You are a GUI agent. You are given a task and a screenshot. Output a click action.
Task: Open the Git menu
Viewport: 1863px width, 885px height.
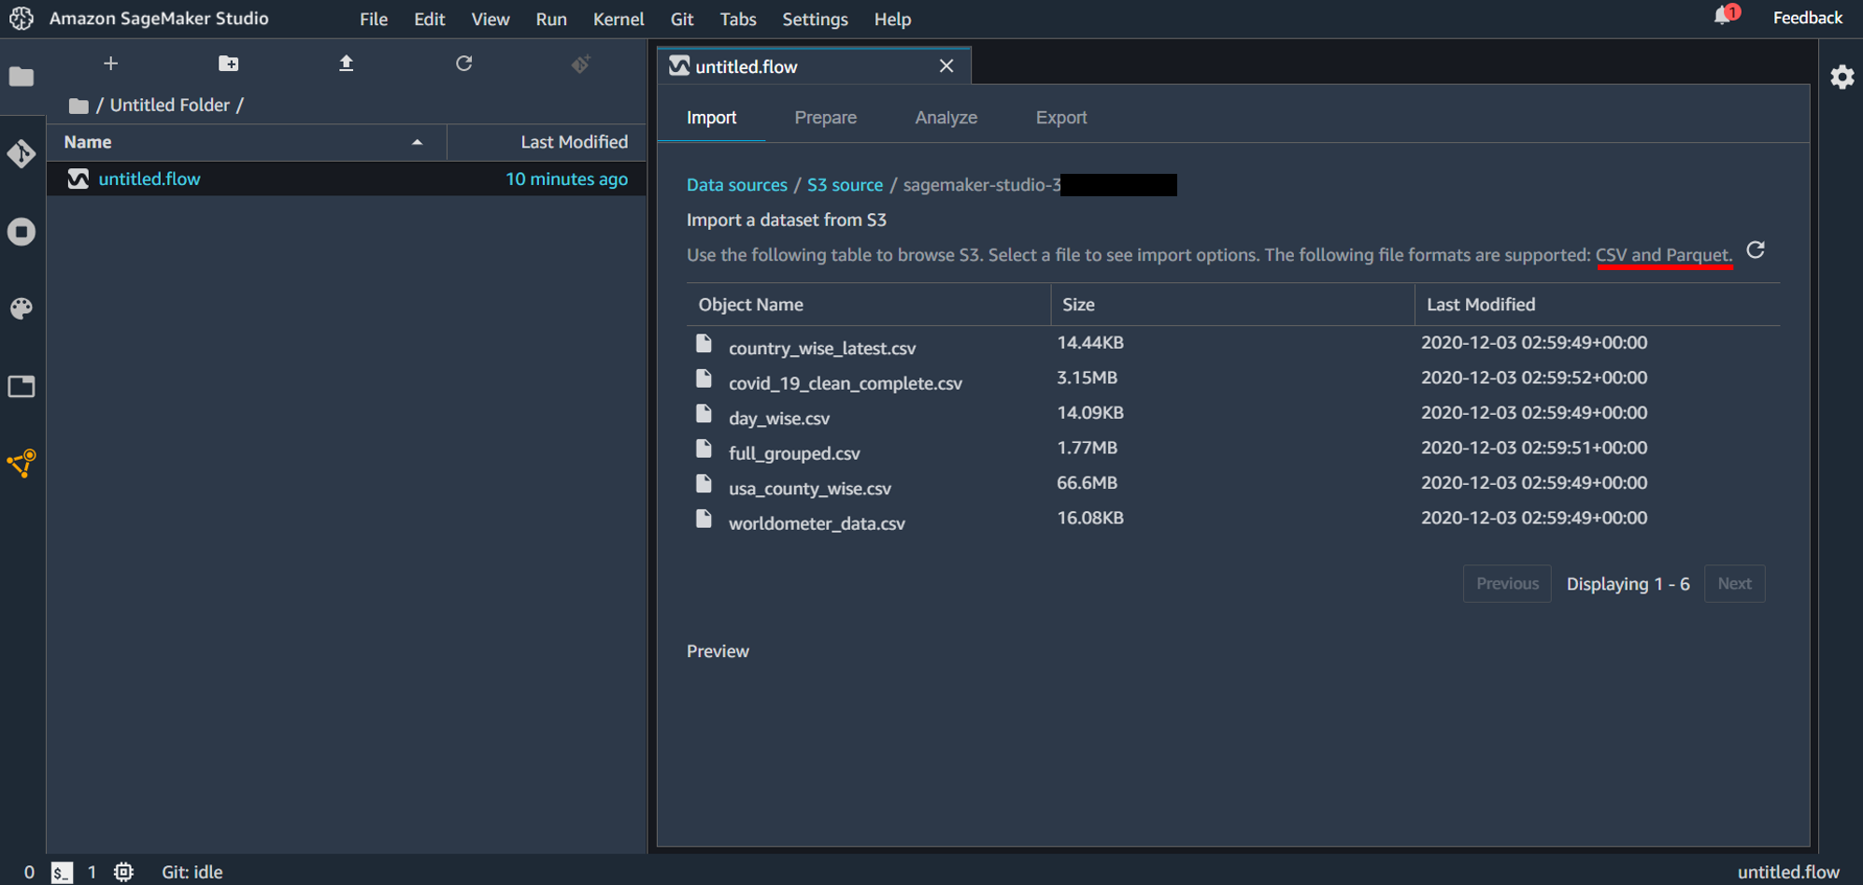[682, 19]
